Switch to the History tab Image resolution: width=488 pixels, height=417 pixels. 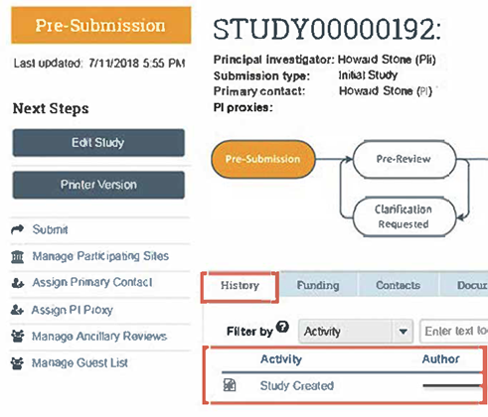pos(240,286)
